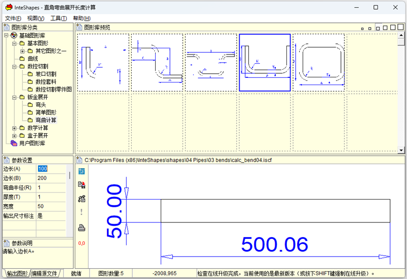
Task: Click the 弯曲半径(R) value field
Action: pos(51,187)
